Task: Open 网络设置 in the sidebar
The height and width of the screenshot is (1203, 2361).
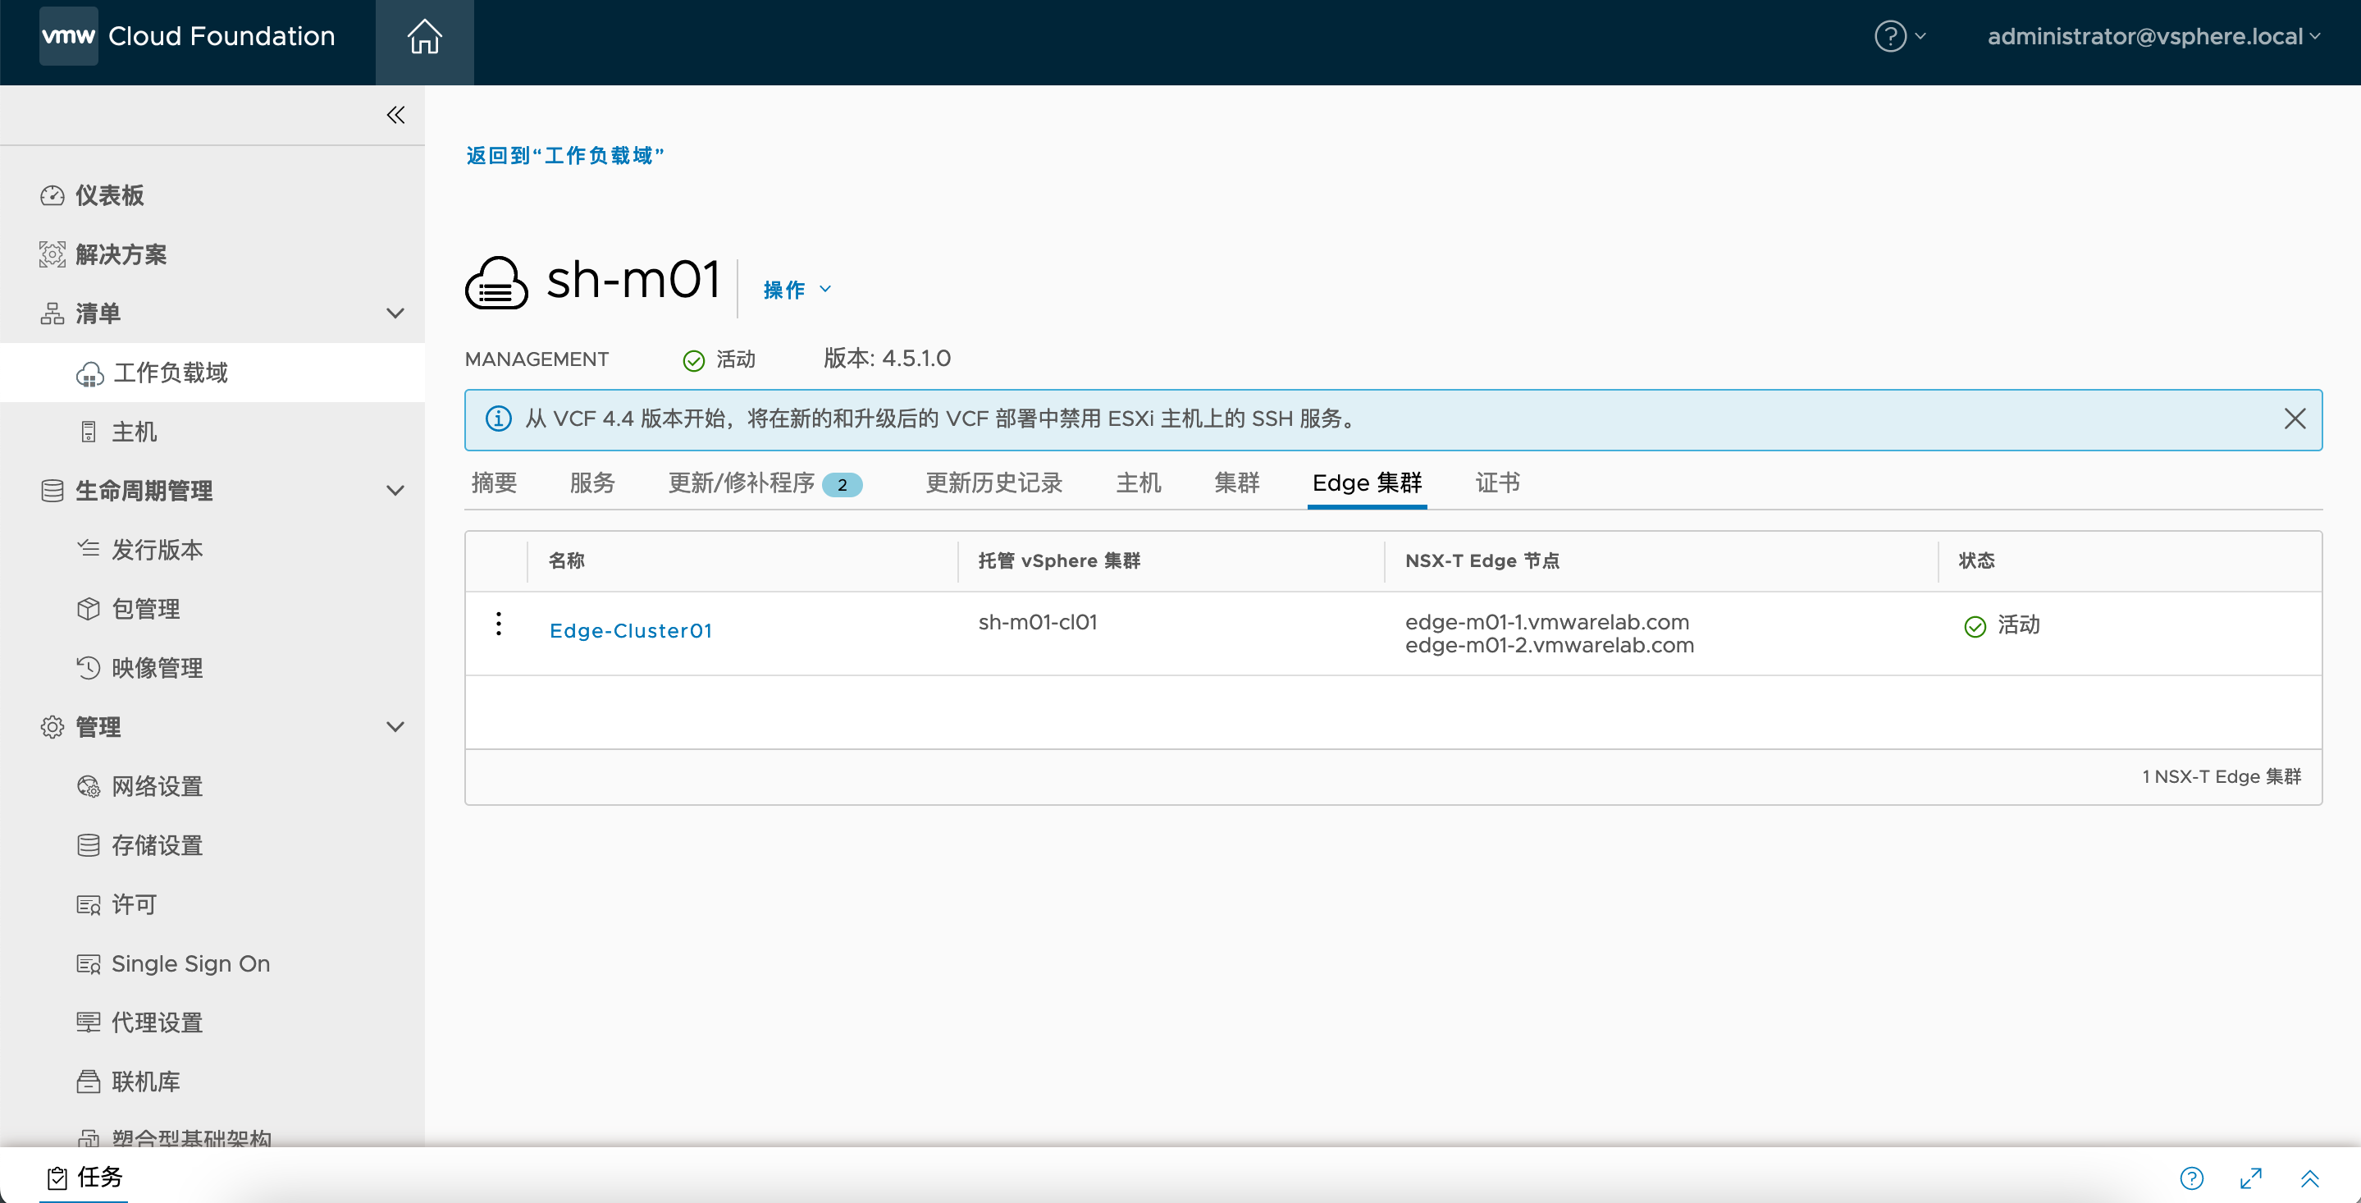Action: pos(157,787)
